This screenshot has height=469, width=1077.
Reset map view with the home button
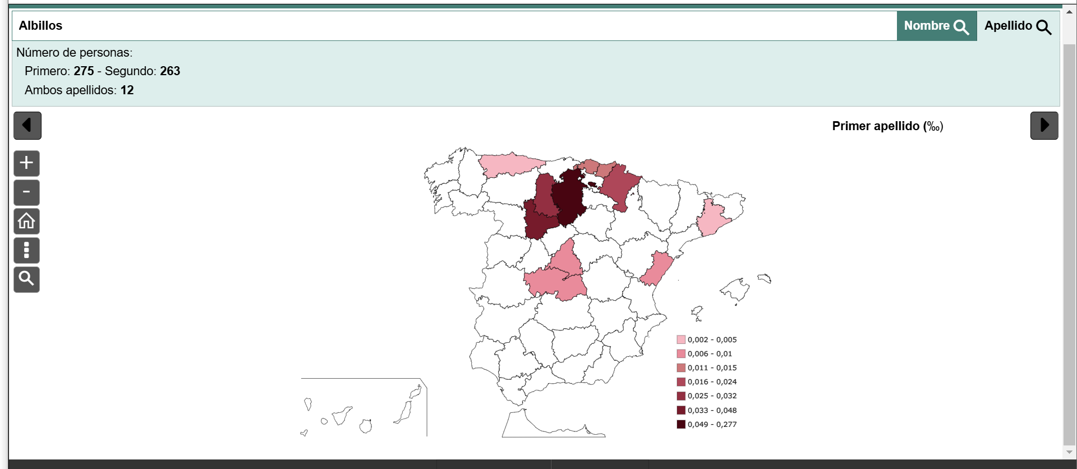pos(26,221)
